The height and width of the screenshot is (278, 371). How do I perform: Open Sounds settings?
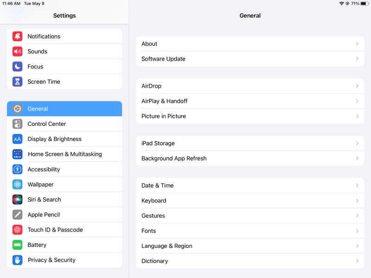[64, 51]
